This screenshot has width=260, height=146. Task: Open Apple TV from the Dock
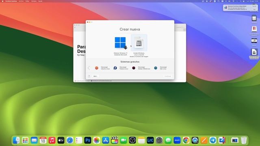pos(61,140)
